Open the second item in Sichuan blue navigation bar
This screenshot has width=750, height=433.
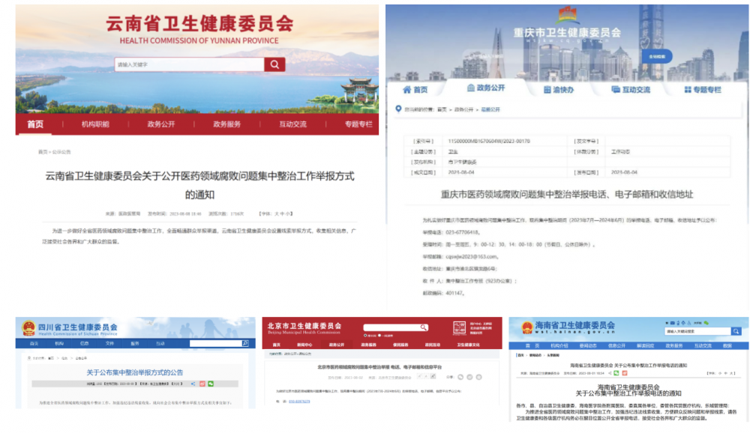59,344
